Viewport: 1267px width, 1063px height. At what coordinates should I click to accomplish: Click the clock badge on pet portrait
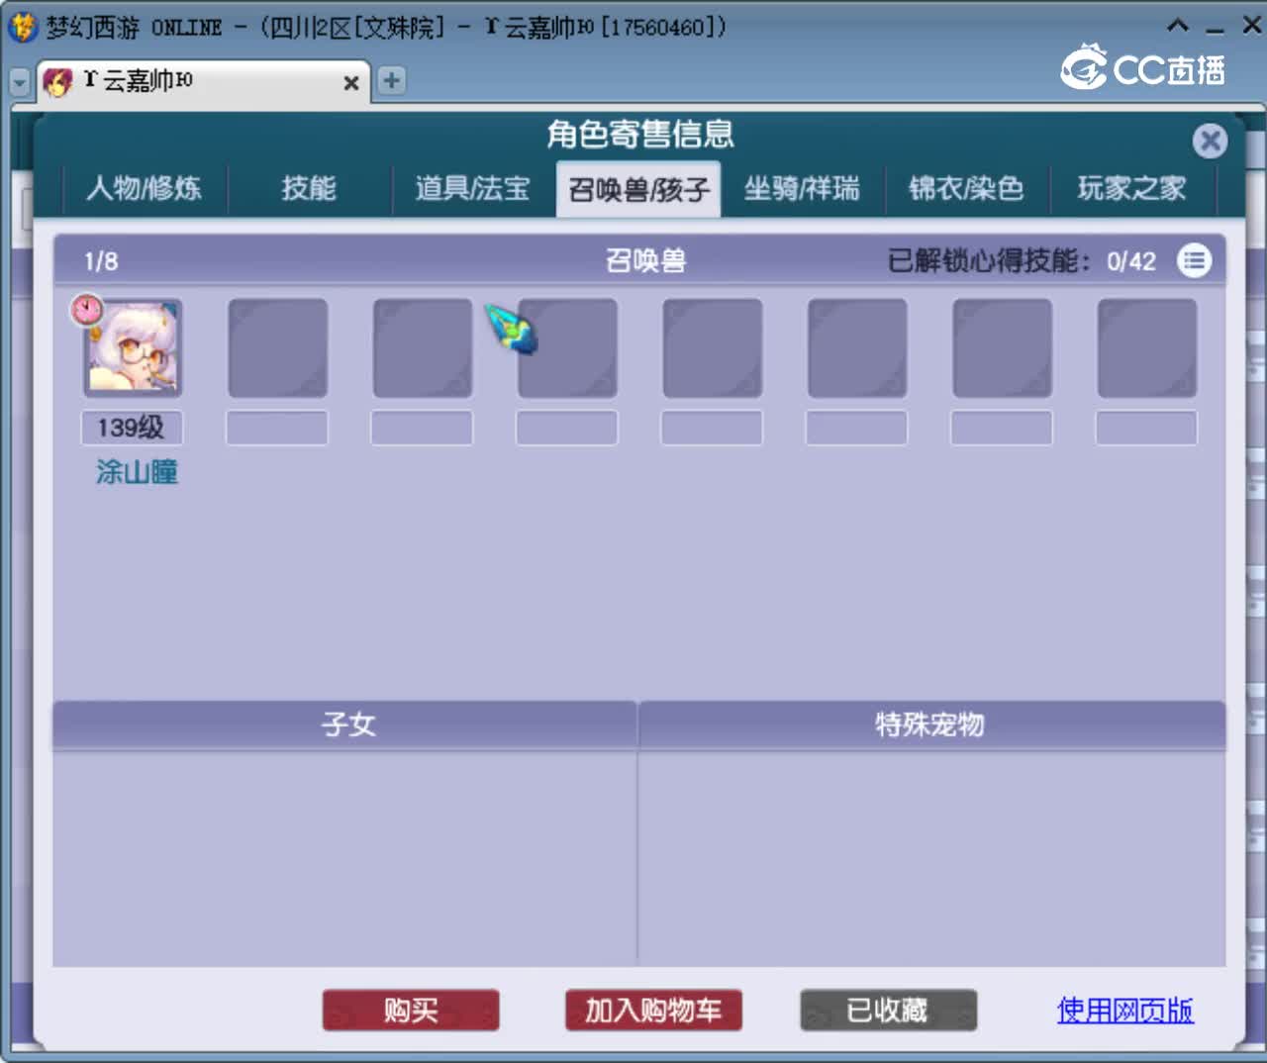click(x=87, y=310)
